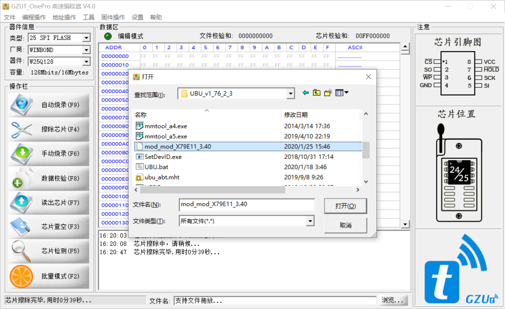Create new folder icon in open dialog

tap(328, 93)
